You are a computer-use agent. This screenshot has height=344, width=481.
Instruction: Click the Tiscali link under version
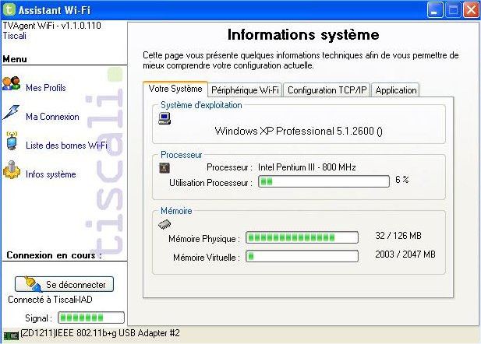coord(14,36)
